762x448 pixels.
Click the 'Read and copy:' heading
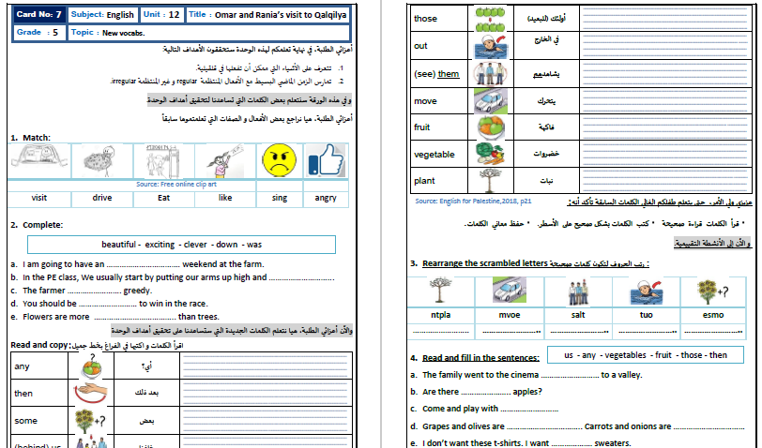pyautogui.click(x=38, y=345)
